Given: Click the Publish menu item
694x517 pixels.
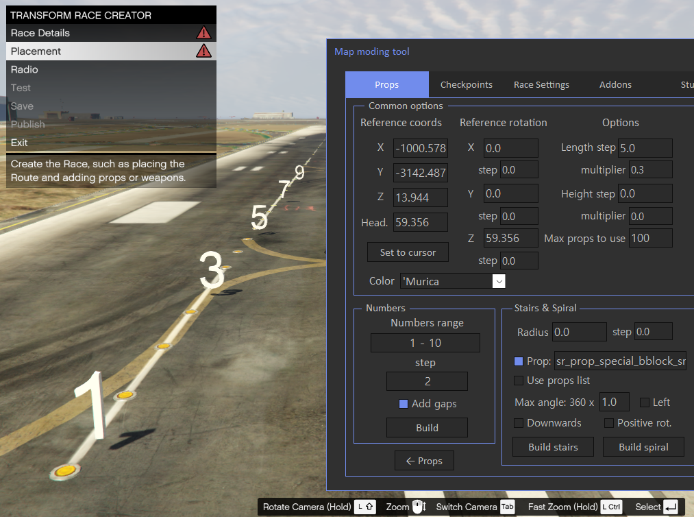Looking at the screenshot, I should pos(111,125).
